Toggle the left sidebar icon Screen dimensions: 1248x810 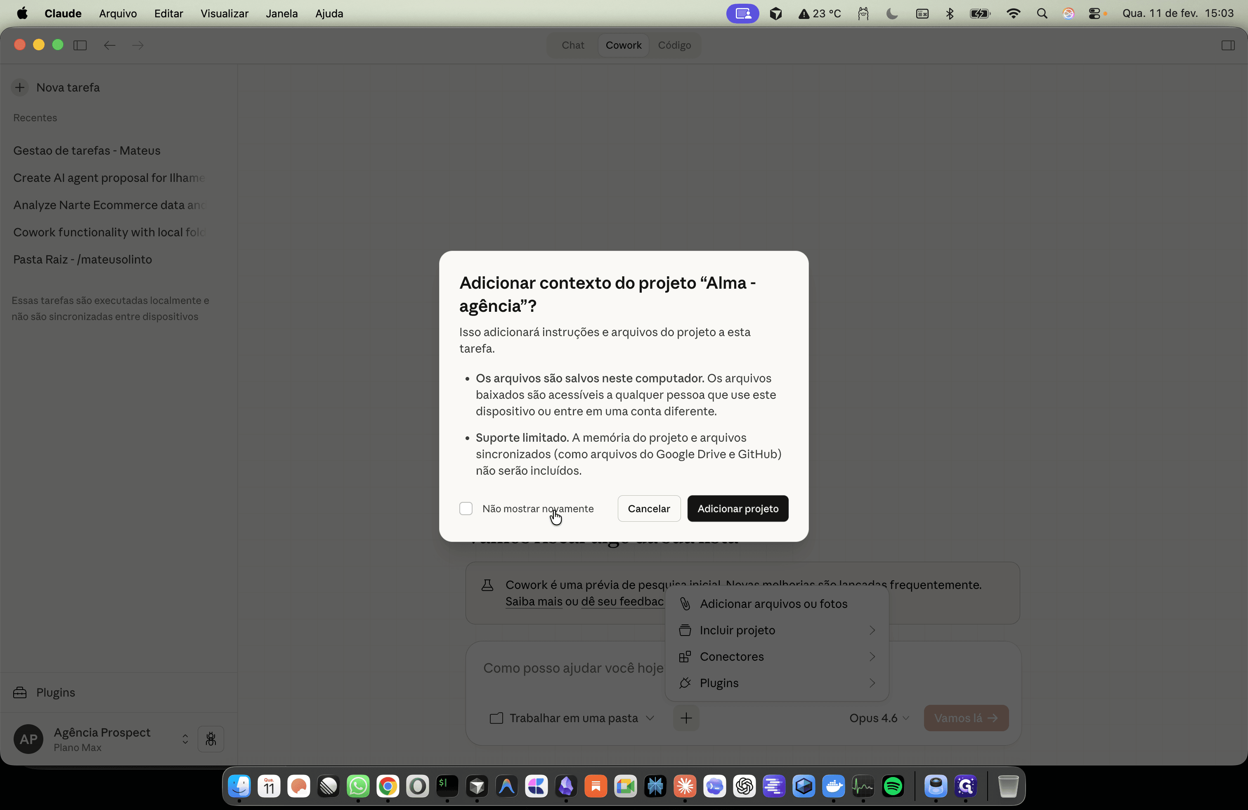tap(80, 45)
